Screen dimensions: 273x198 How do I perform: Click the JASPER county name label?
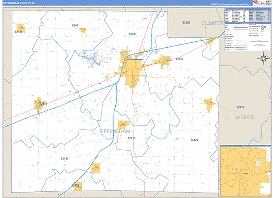click(245, 117)
